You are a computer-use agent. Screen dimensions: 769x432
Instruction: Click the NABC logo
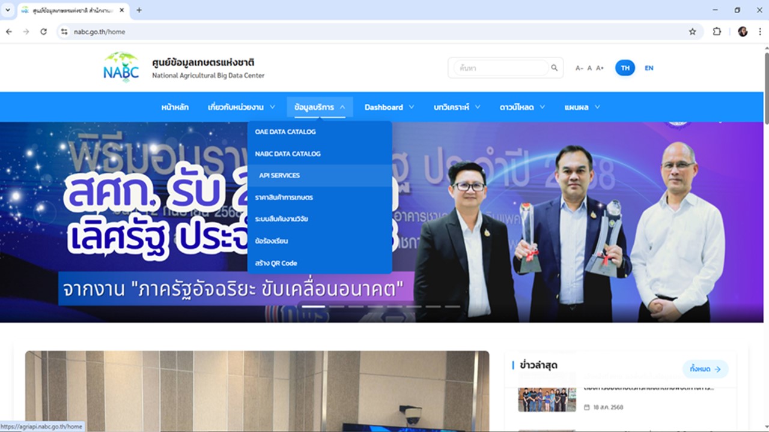[x=121, y=67]
